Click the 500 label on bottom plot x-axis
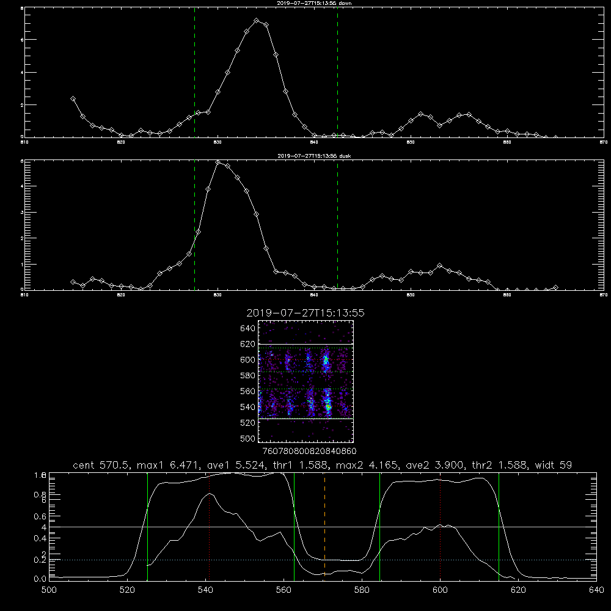This screenshot has height=611, width=611. pyautogui.click(x=49, y=590)
